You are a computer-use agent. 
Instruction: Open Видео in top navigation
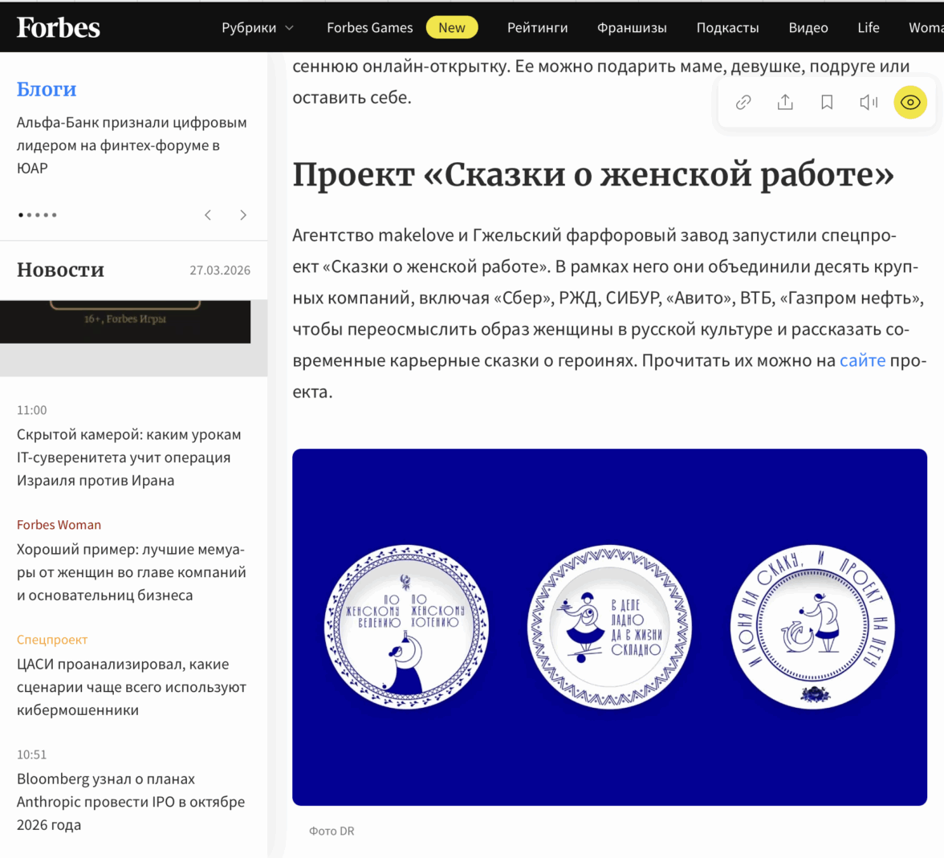click(x=808, y=28)
